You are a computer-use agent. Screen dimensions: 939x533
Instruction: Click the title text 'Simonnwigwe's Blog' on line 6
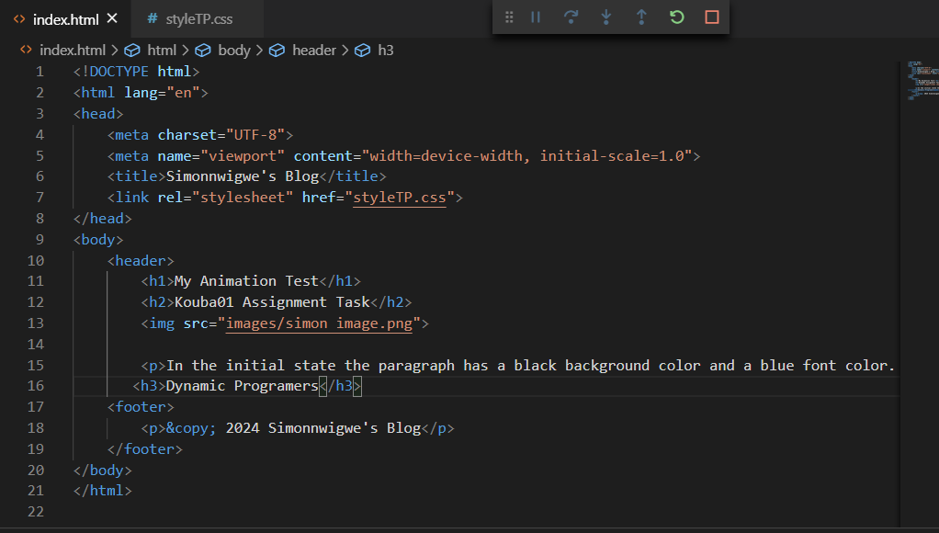coord(243,176)
